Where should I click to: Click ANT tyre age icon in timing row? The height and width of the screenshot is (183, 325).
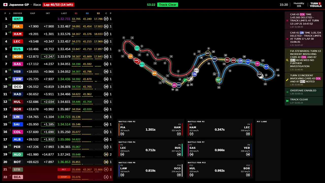[106, 19]
